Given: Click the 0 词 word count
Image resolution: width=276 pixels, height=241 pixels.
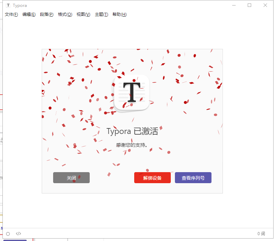Looking at the screenshot, I should [261, 234].
